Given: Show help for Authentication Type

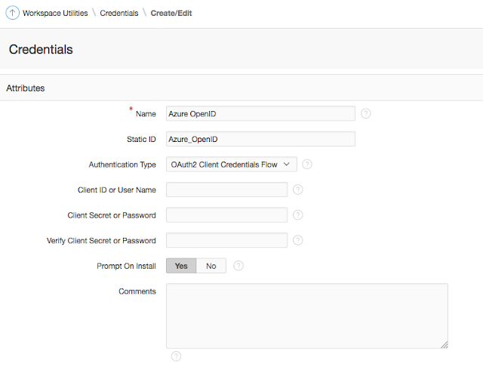Looking at the screenshot, I should tap(307, 164).
